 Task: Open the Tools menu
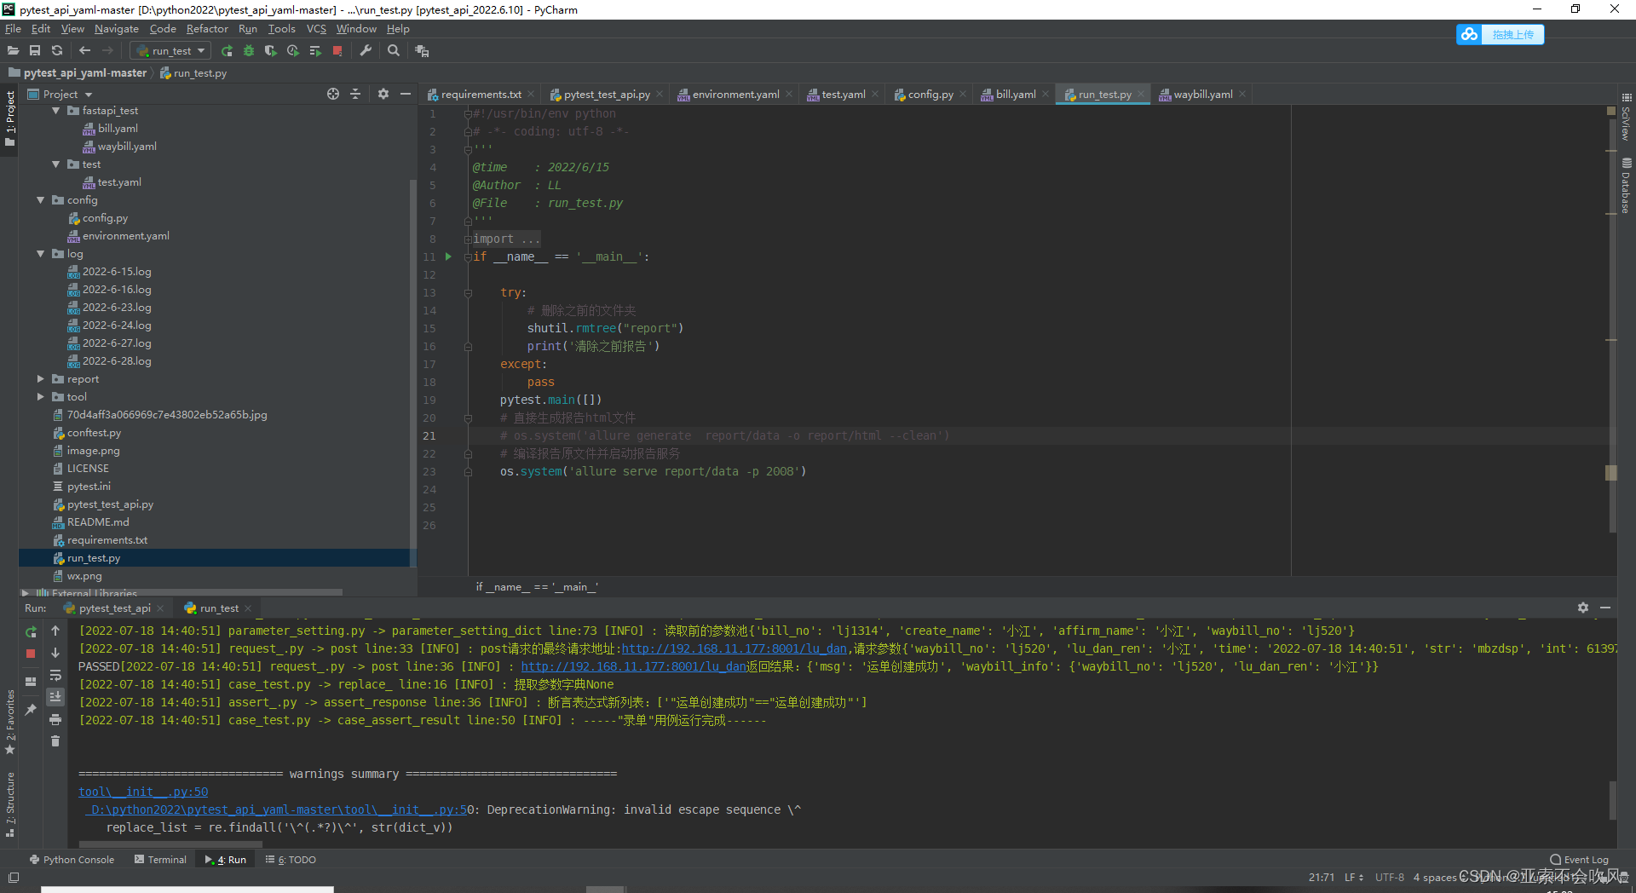pyautogui.click(x=281, y=29)
